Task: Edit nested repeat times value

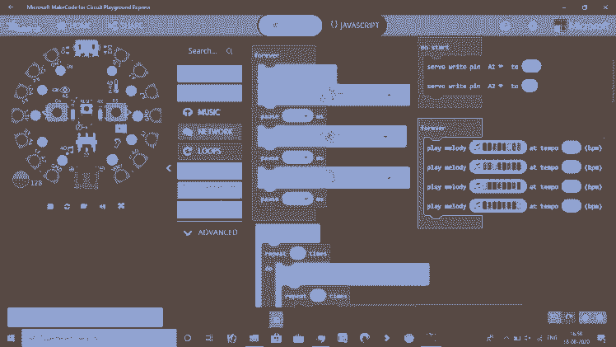Action: [x=317, y=296]
